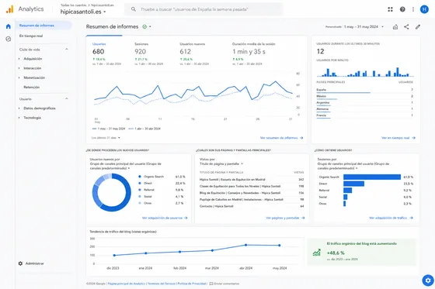
Task: Click the green rising trend insight icon
Action: [x=317, y=253]
